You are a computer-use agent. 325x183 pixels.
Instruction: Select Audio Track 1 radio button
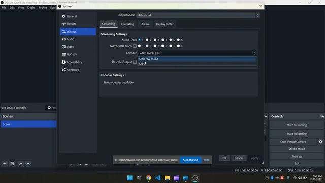[x=139, y=40]
